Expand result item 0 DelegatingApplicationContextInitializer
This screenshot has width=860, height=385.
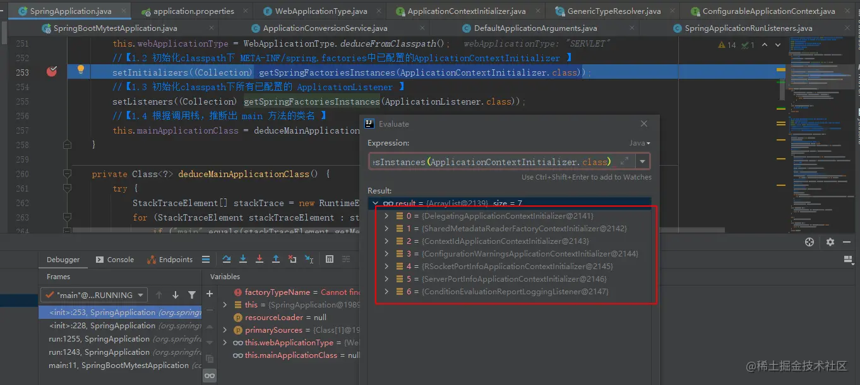(386, 215)
